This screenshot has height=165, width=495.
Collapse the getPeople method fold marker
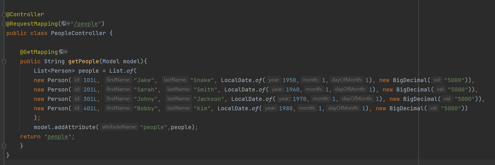tap(4, 61)
